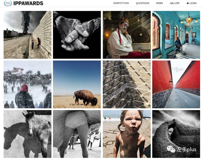Click the LOGIN link
Image resolution: width=203 pixels, height=159 pixels.
(193, 3)
